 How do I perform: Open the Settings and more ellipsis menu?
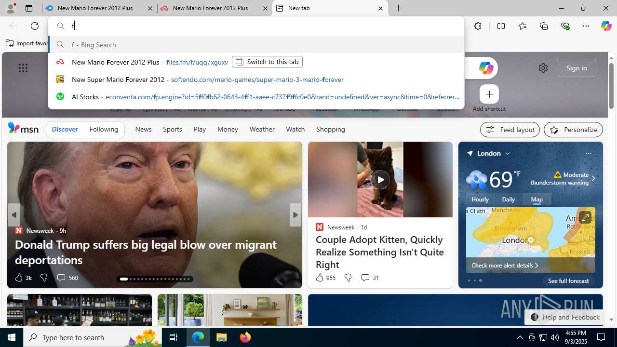coord(586,26)
